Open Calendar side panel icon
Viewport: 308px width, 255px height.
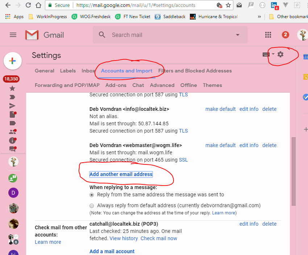tap(305, 57)
